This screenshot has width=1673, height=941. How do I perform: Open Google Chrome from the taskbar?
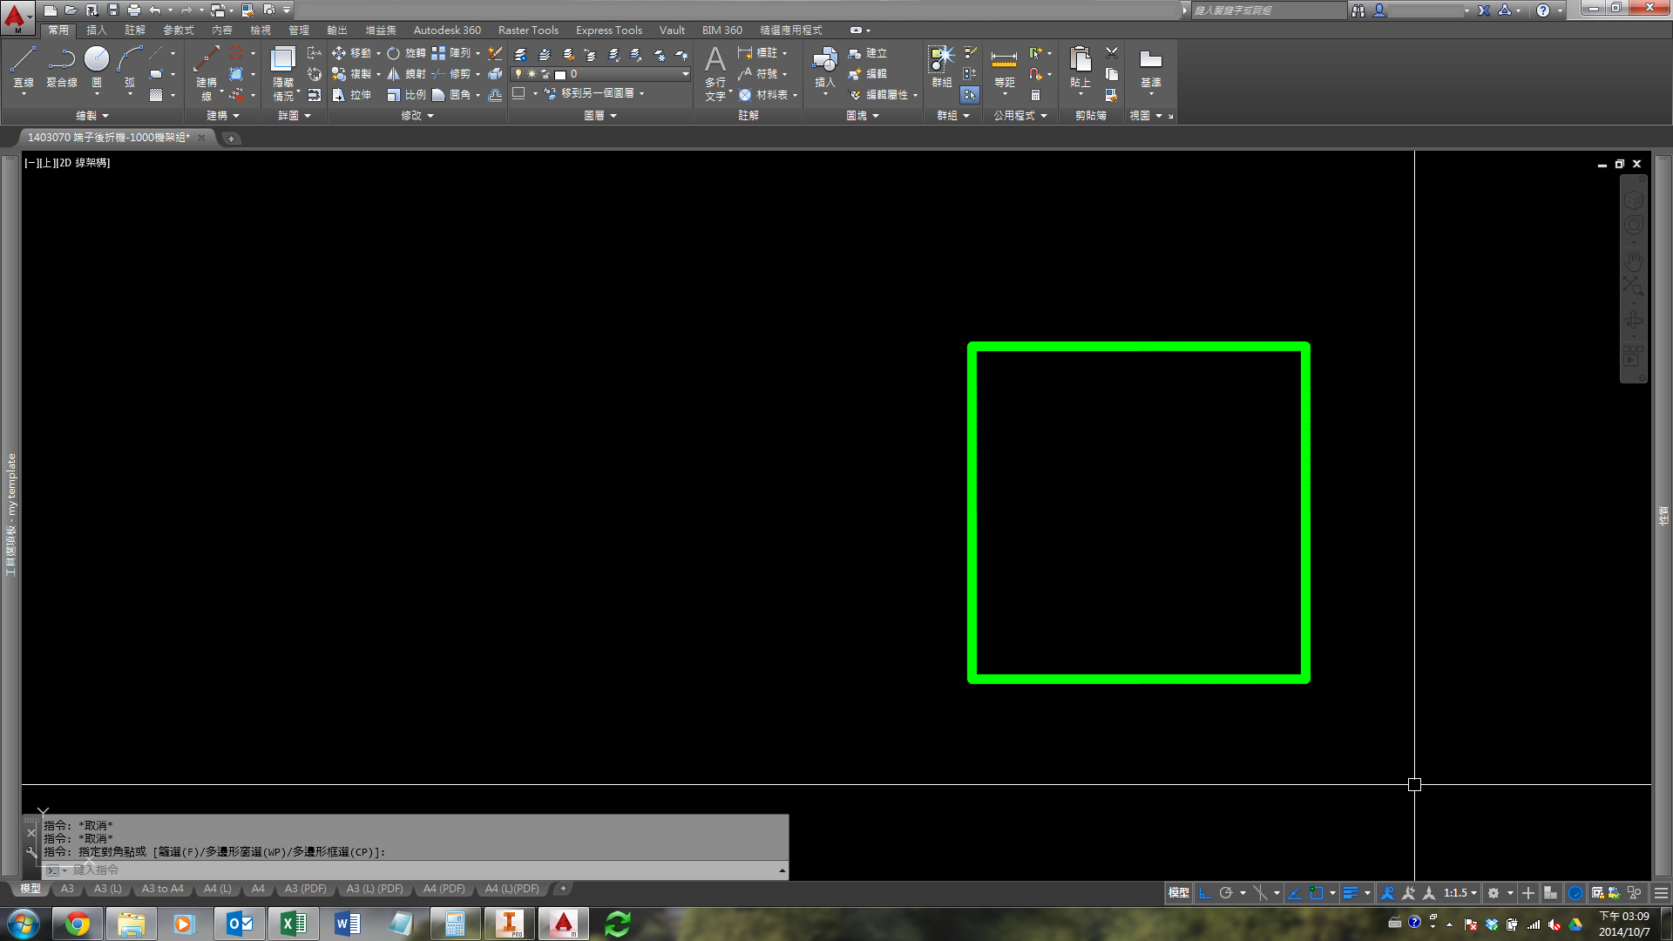tap(77, 924)
